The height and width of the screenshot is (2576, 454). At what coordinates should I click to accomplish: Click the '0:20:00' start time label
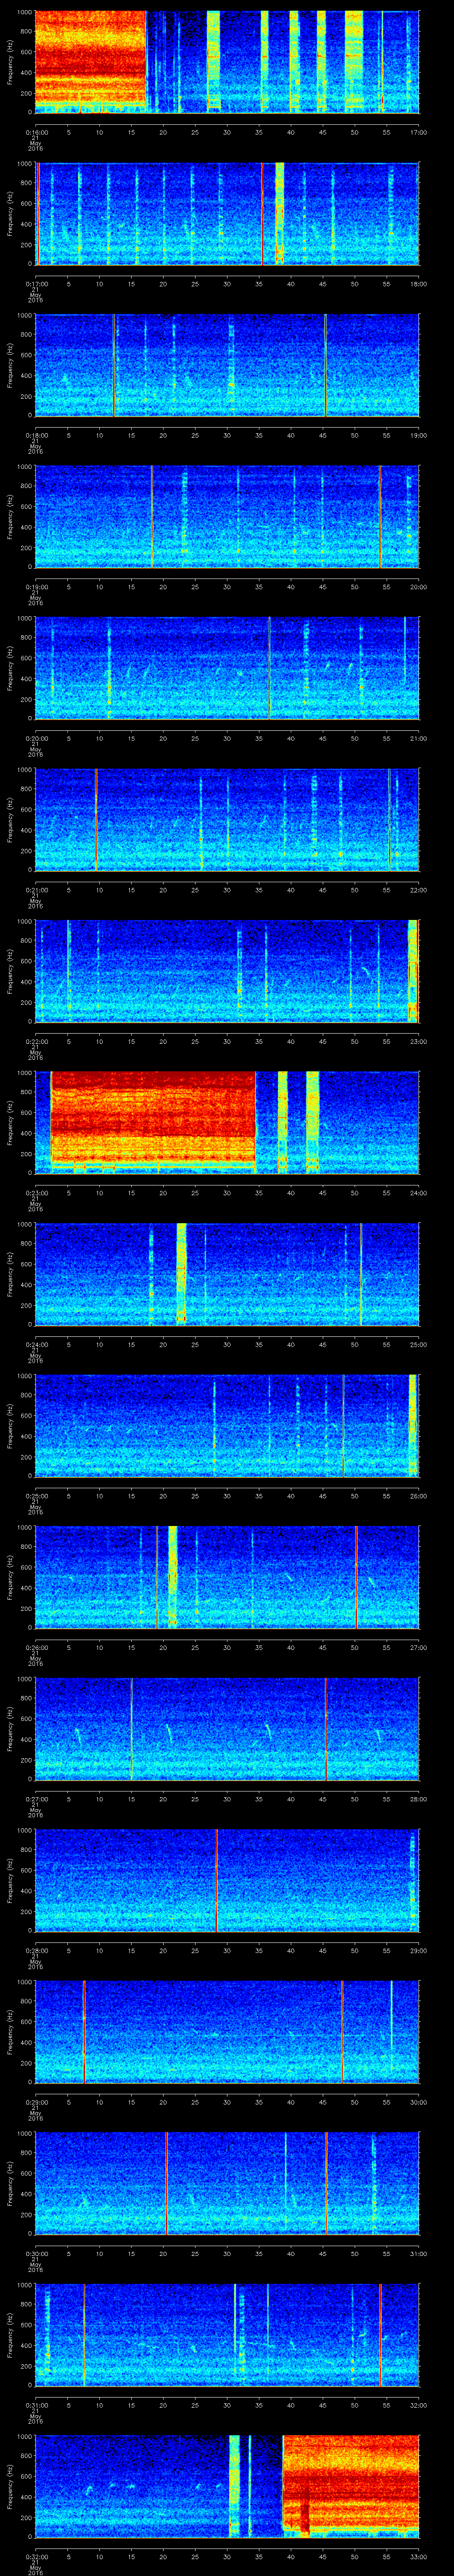point(36,738)
